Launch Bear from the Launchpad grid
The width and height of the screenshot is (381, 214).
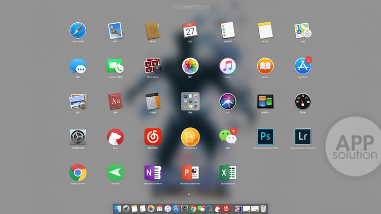(x=115, y=137)
